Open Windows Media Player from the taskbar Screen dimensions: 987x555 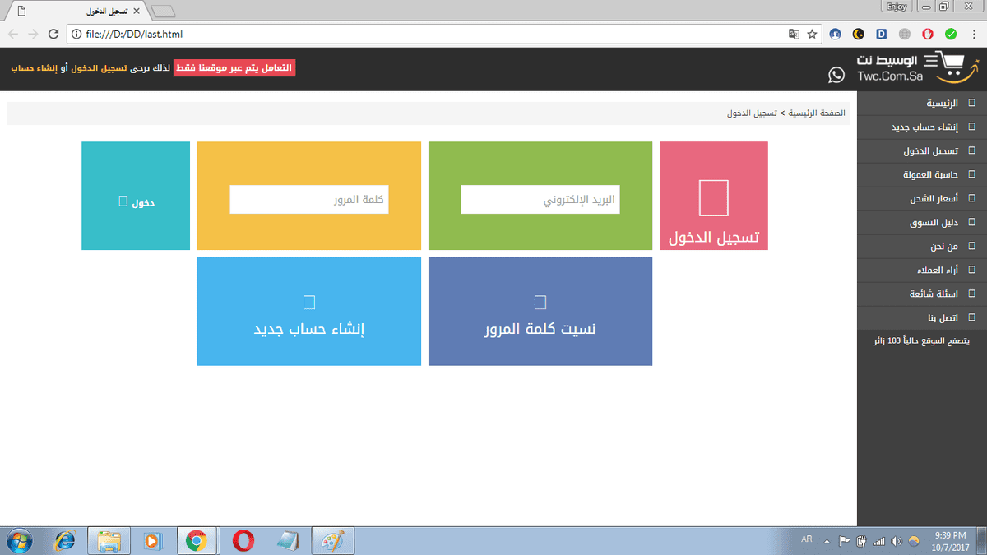154,540
